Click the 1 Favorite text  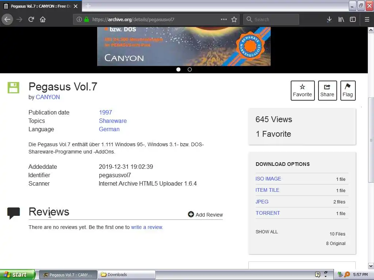(x=273, y=134)
